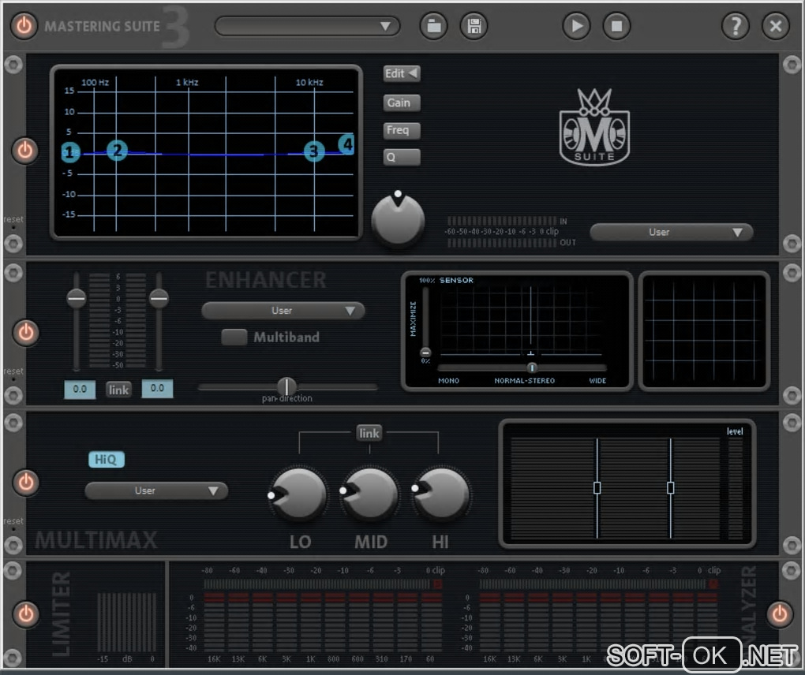The image size is (805, 675).
Task: Click the open preset folder icon
Action: pyautogui.click(x=434, y=26)
